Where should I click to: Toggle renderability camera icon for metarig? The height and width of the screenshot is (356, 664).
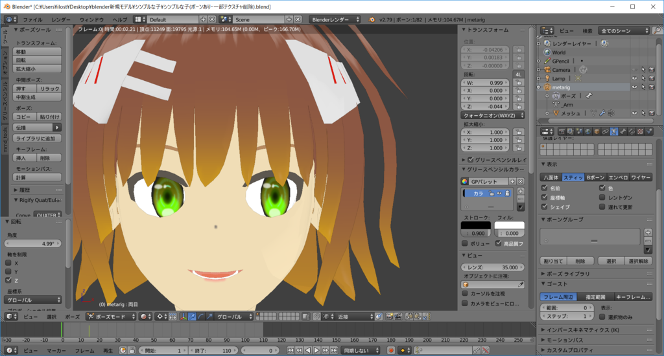click(652, 87)
